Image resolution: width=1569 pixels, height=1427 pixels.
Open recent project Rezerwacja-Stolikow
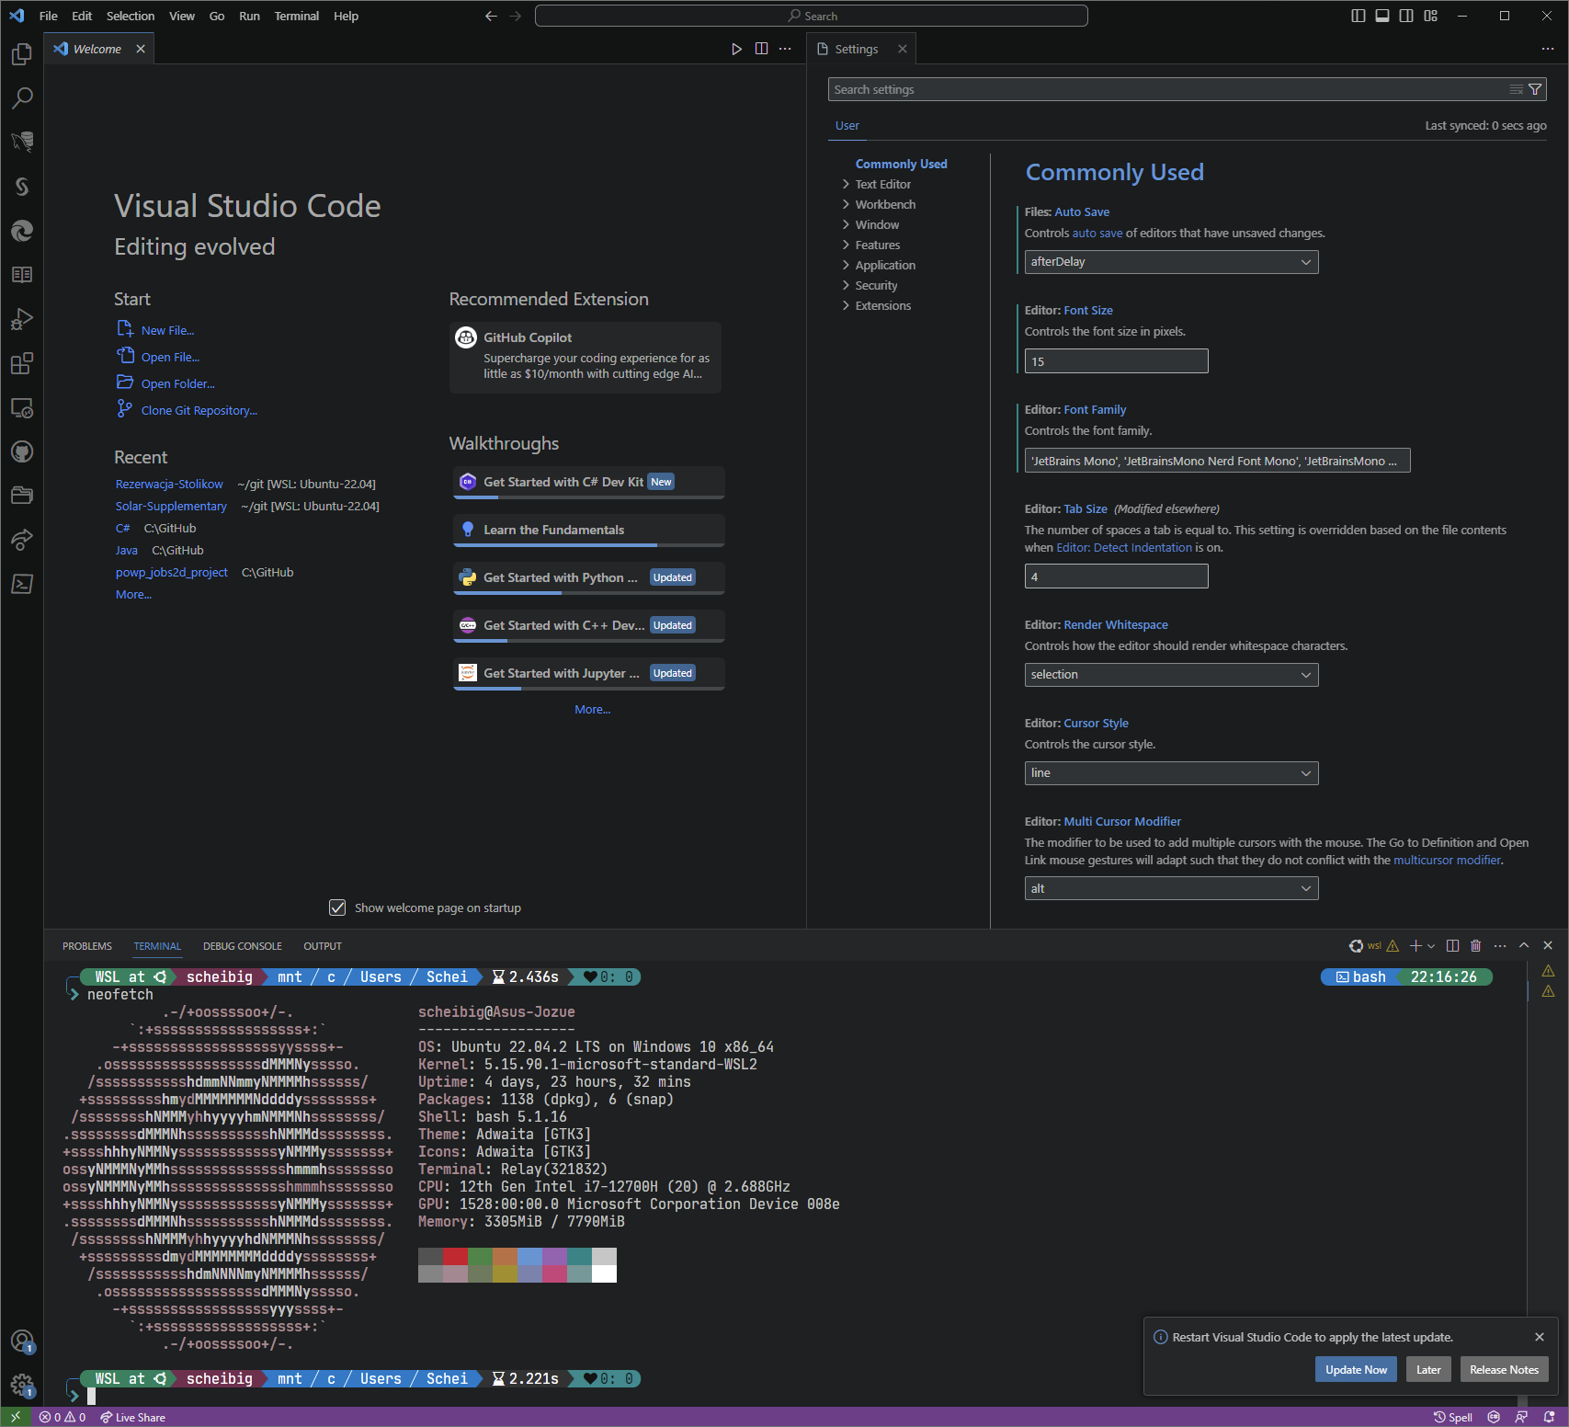pyautogui.click(x=169, y=484)
